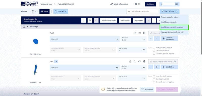Open Part1 Sens de meulage dropdown
The image size is (202, 96).
99,78
